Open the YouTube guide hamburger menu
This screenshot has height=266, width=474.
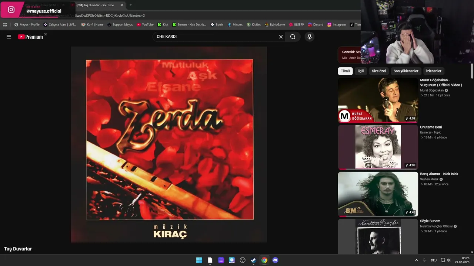click(x=9, y=37)
